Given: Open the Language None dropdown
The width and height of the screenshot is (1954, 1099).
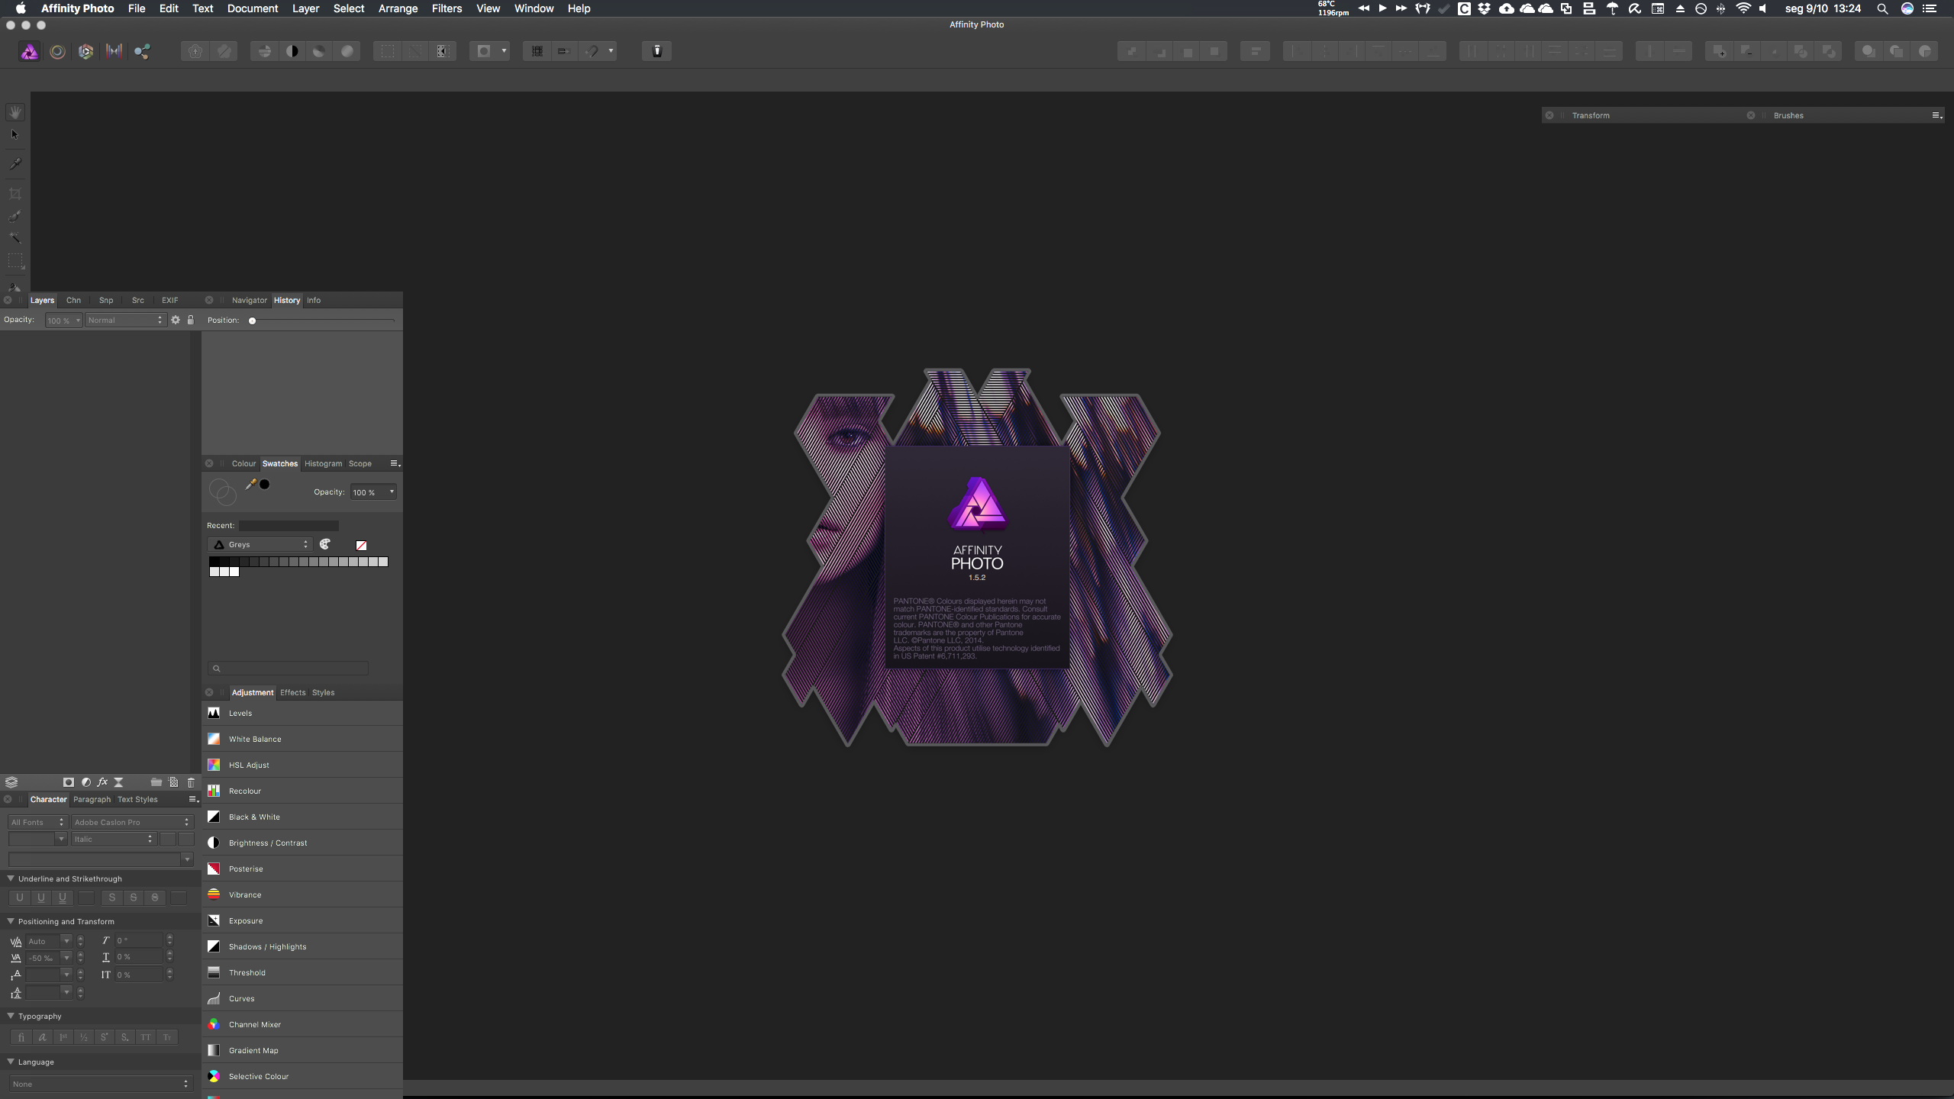Looking at the screenshot, I should 100,1084.
